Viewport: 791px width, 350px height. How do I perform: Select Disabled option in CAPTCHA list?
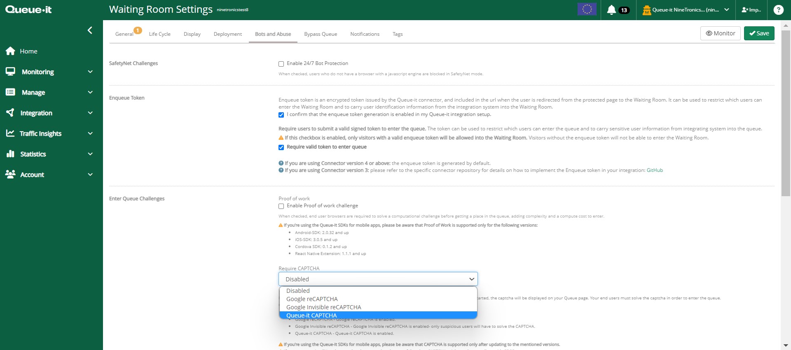point(378,291)
